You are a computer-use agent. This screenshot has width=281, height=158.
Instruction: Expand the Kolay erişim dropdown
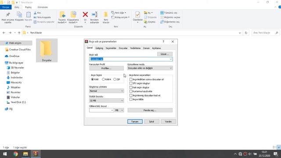tap(129, 18)
